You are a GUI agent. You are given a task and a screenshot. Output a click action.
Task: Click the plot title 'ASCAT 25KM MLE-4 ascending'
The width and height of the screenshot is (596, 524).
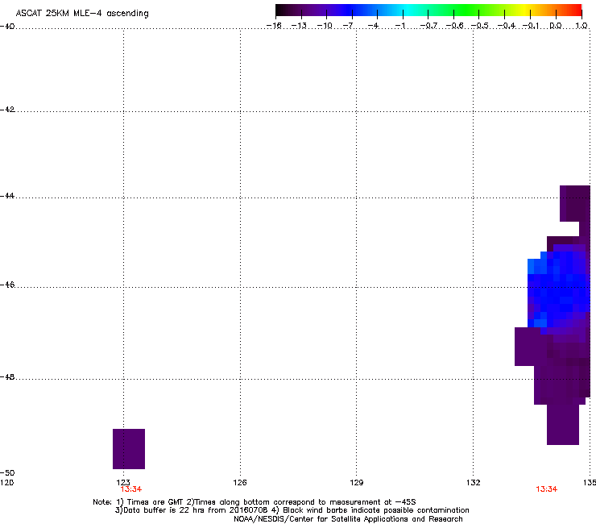tap(82, 14)
